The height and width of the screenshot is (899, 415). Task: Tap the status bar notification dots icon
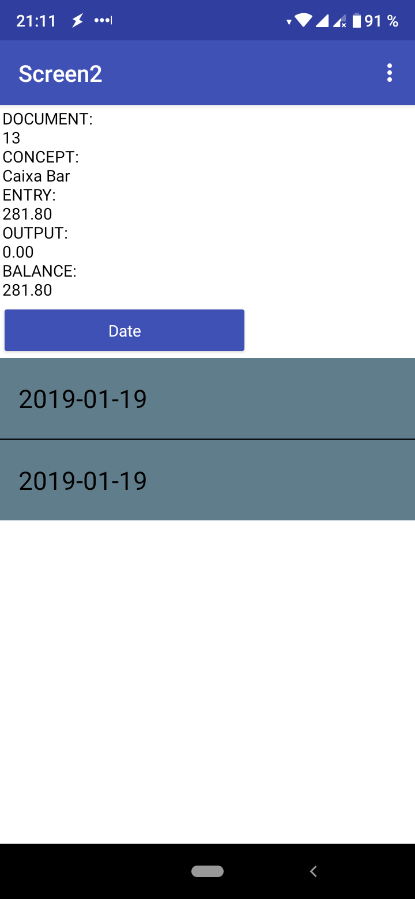pyautogui.click(x=103, y=21)
